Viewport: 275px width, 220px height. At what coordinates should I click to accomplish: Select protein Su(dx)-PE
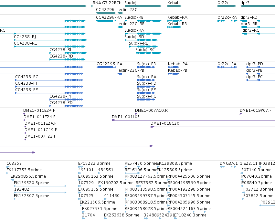tap(146, 93)
